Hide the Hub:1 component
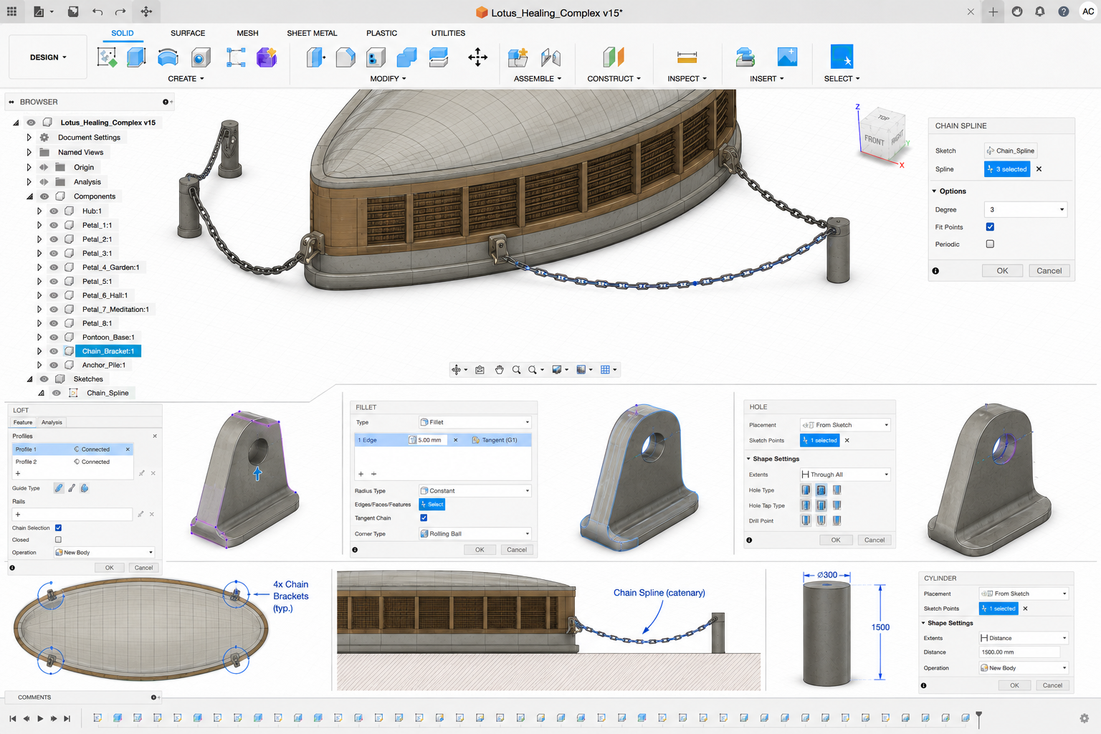The width and height of the screenshot is (1101, 734). (x=54, y=211)
